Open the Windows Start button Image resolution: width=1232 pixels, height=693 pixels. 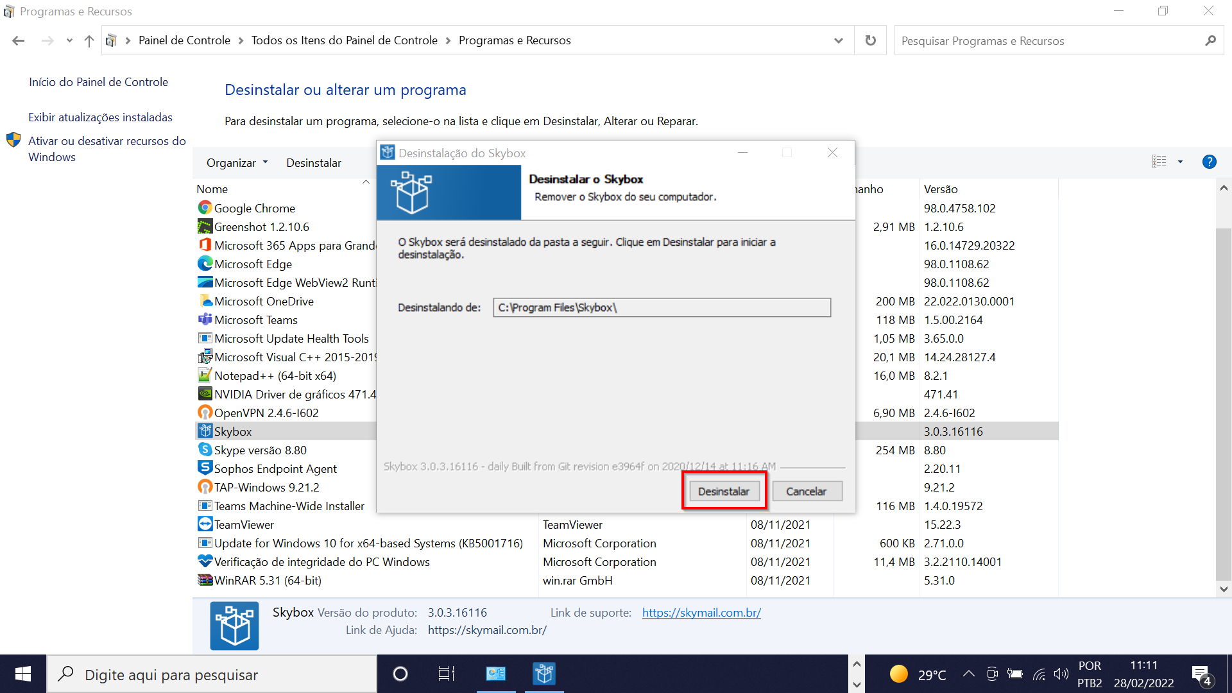click(23, 674)
